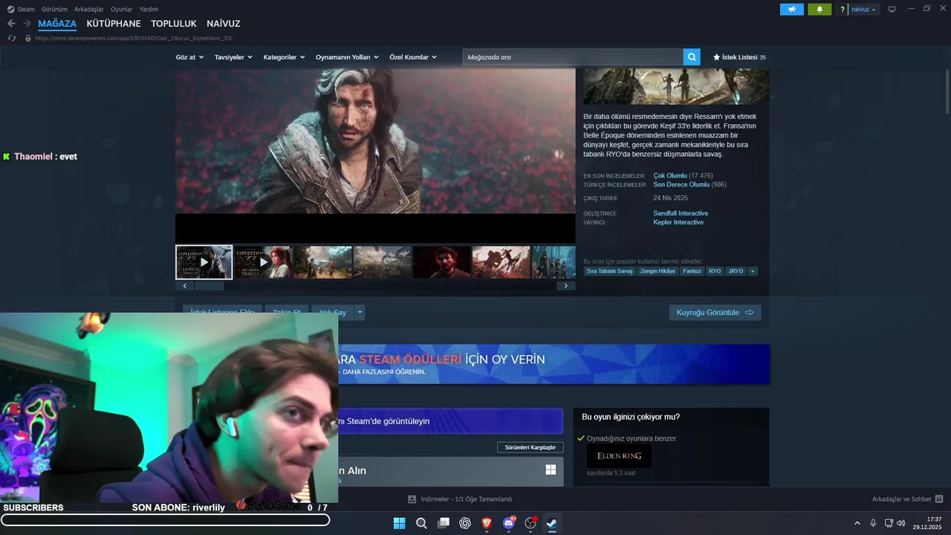Select the JRYO tag
This screenshot has height=535, width=951.
[736, 271]
